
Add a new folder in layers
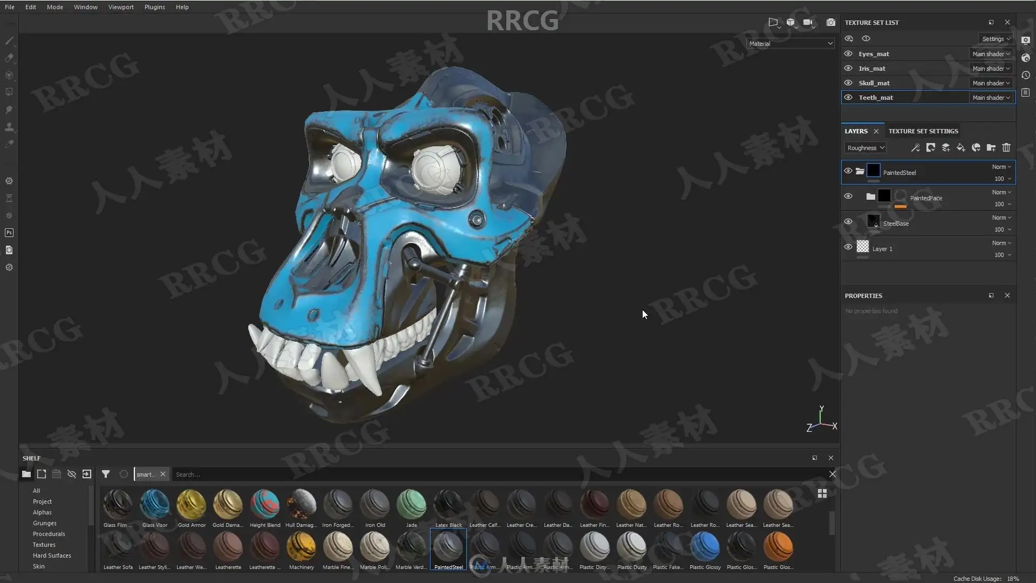tap(991, 147)
